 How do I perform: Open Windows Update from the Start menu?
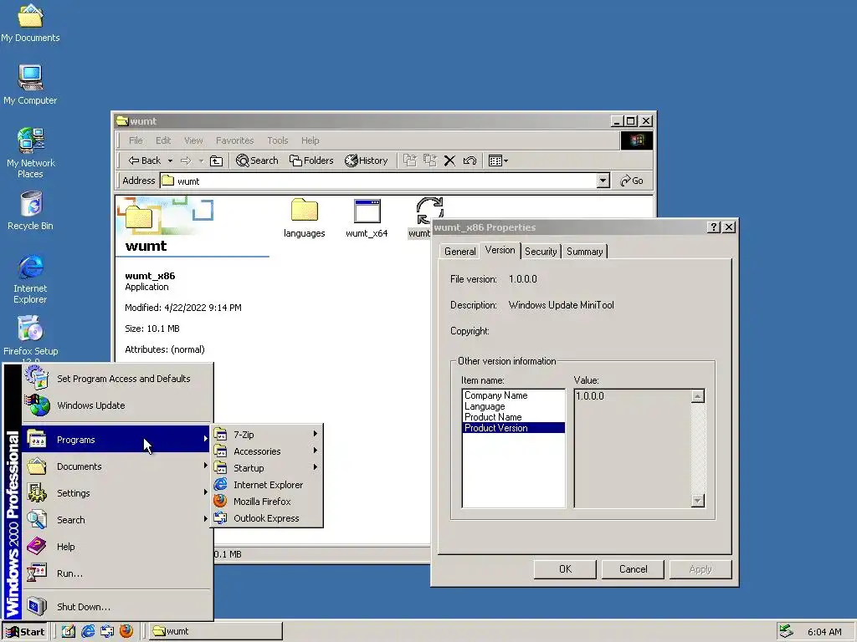point(117,405)
